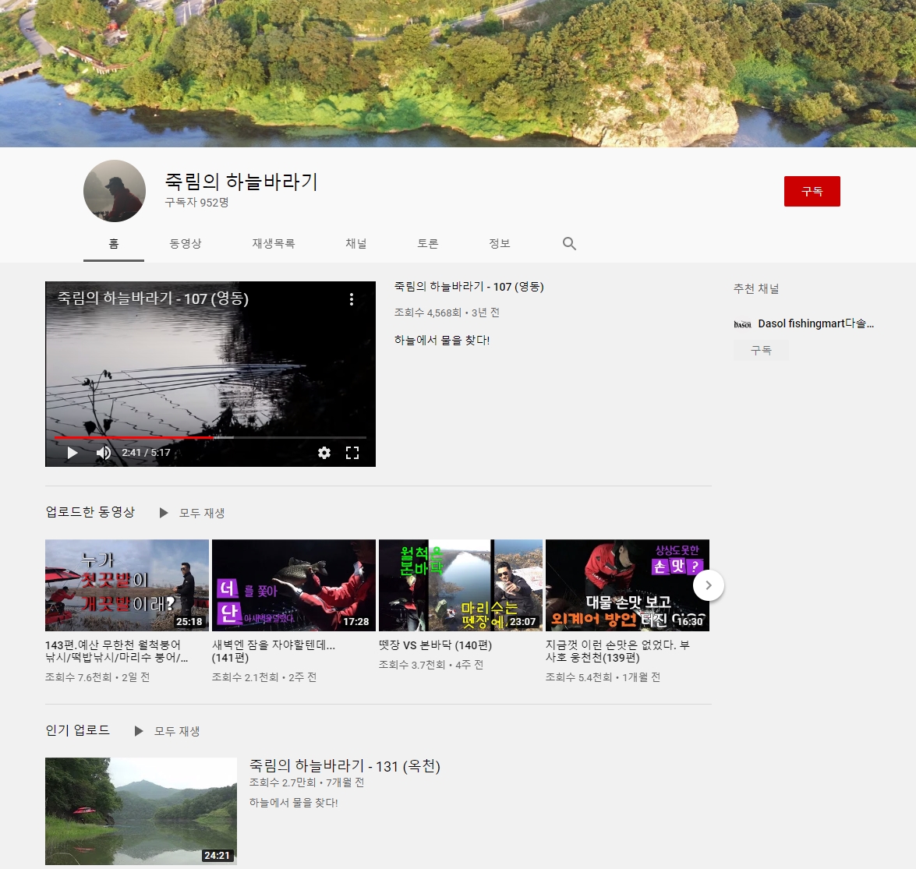Play all videos under 인기 업로드
The image size is (916, 869).
[168, 731]
